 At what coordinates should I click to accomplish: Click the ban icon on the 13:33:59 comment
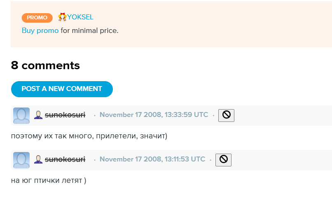(x=226, y=115)
